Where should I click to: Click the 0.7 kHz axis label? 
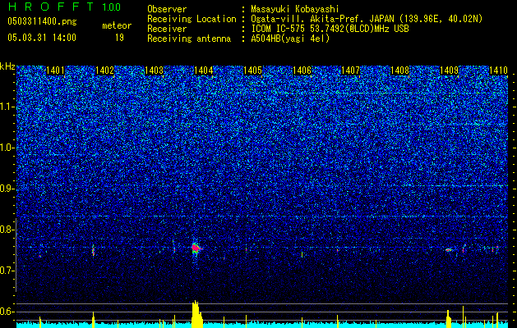(7, 271)
